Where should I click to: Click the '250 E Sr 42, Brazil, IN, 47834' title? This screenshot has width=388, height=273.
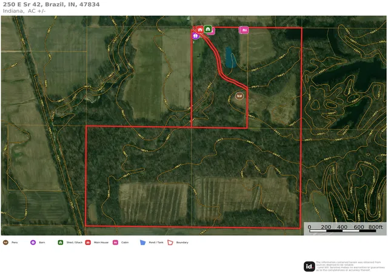tap(51, 4)
